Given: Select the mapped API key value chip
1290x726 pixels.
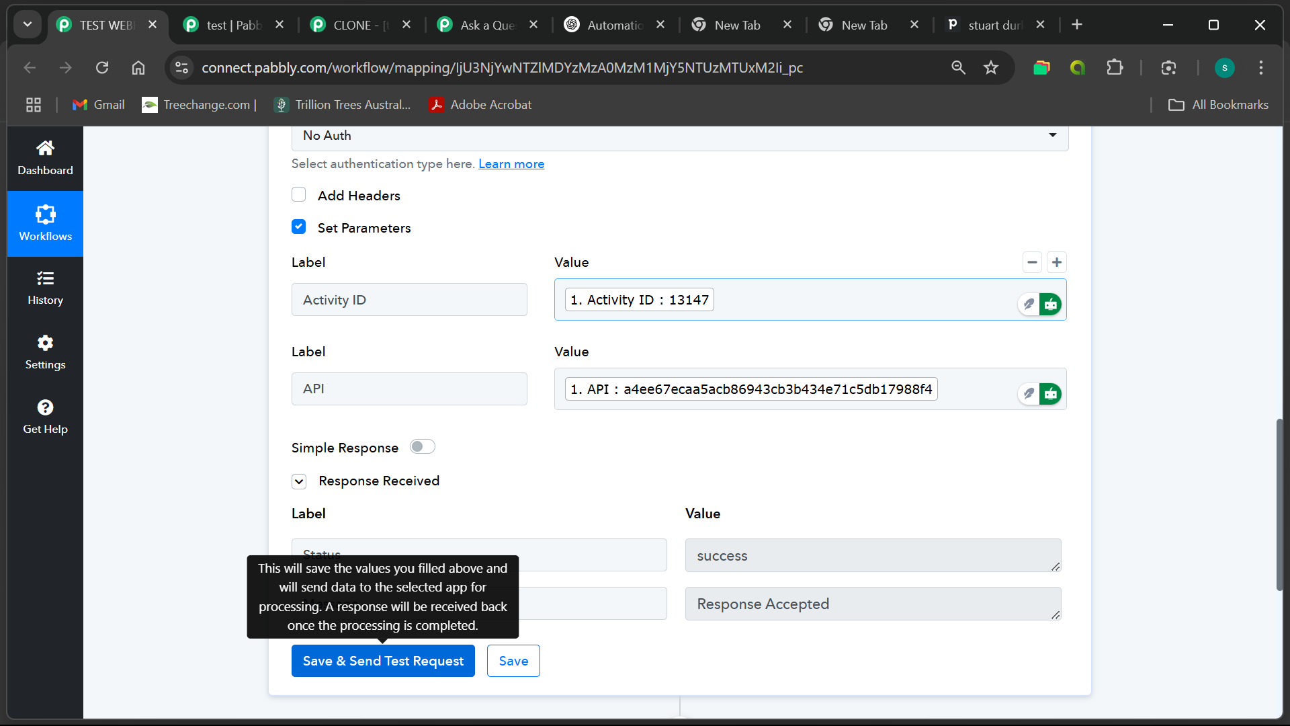Looking at the screenshot, I should [x=751, y=389].
